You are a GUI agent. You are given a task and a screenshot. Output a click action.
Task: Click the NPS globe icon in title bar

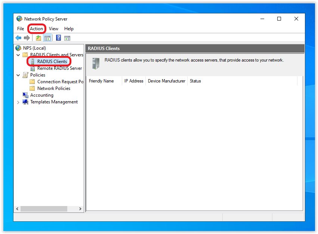tap(19, 19)
